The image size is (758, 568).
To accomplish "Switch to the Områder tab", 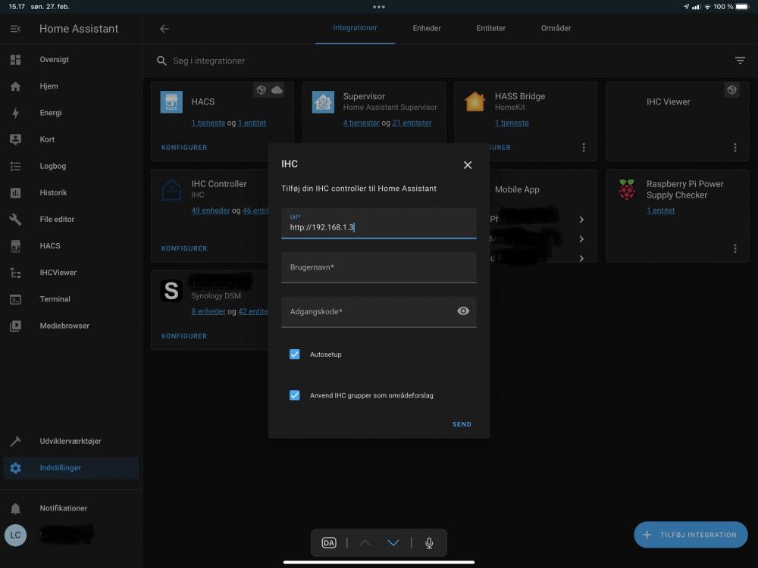I will [556, 29].
